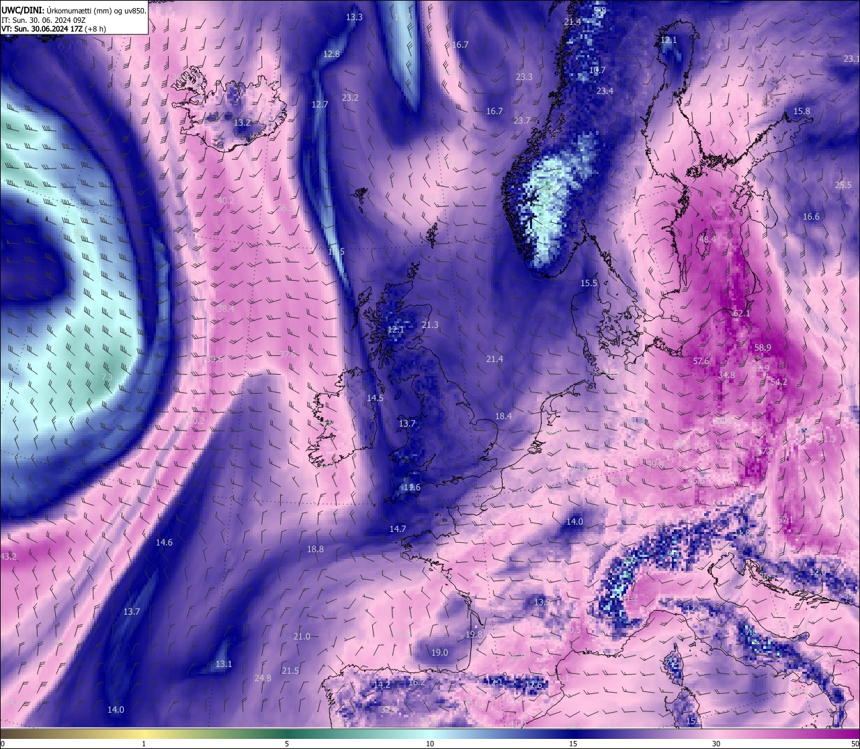Click the 38.4 value over the Atlantic
860x749 pixels.
pos(226,309)
